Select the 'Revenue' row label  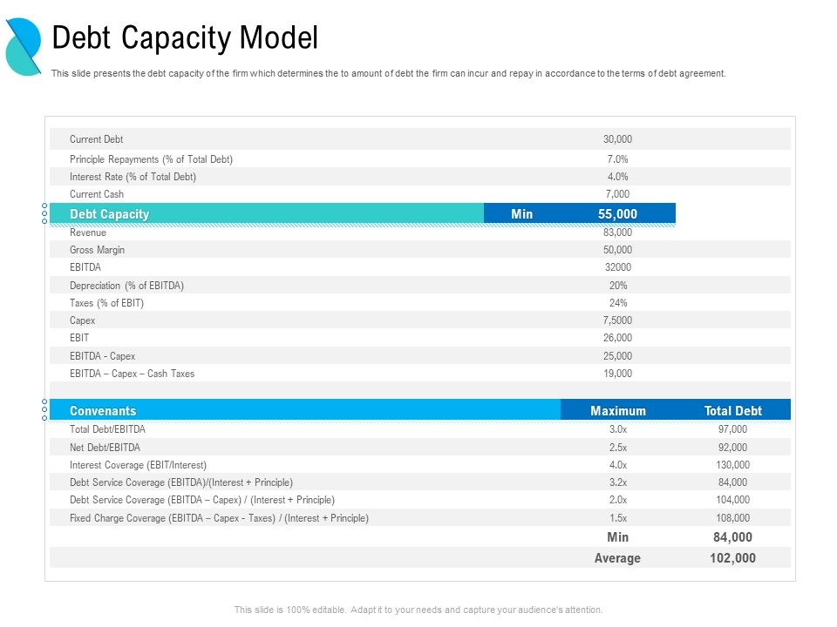88,233
